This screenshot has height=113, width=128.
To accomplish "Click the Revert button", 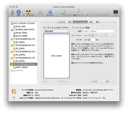I will tap(95, 81).
